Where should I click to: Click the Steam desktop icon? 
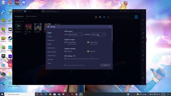pos(10,39)
